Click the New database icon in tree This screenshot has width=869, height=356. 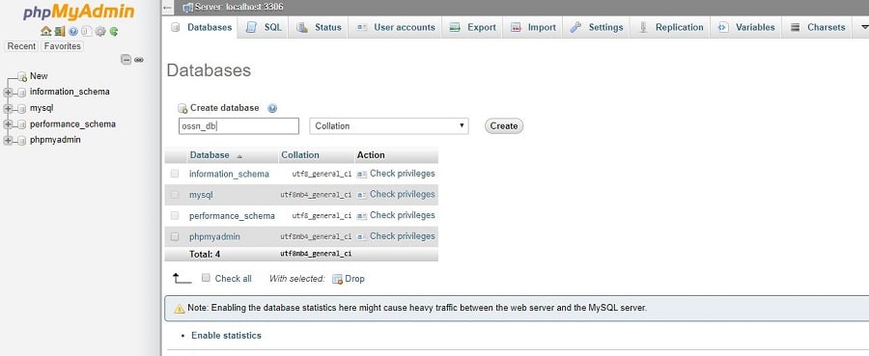tap(22, 76)
